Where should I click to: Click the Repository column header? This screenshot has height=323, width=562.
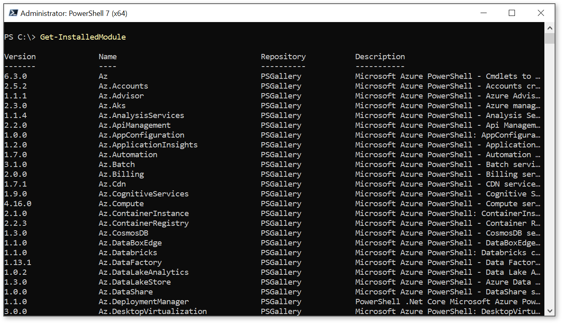(283, 56)
